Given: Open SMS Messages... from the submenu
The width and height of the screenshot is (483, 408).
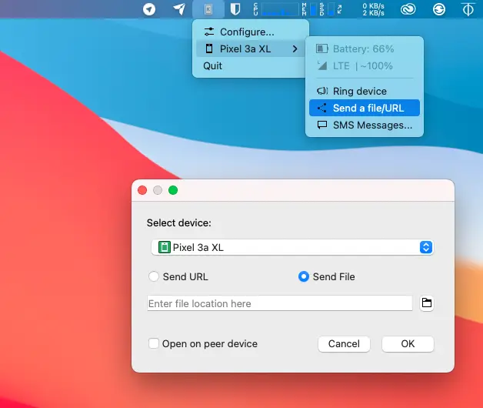Looking at the screenshot, I should click(x=365, y=125).
